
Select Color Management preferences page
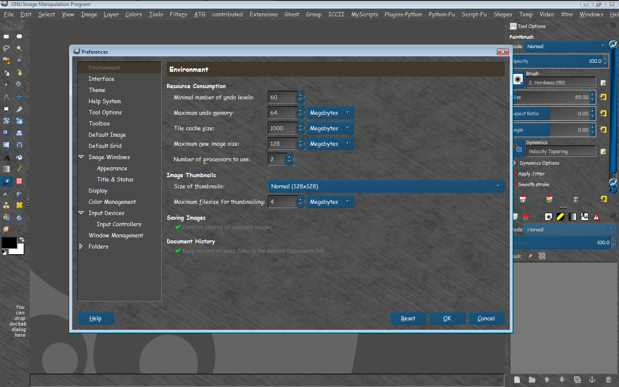coord(112,202)
